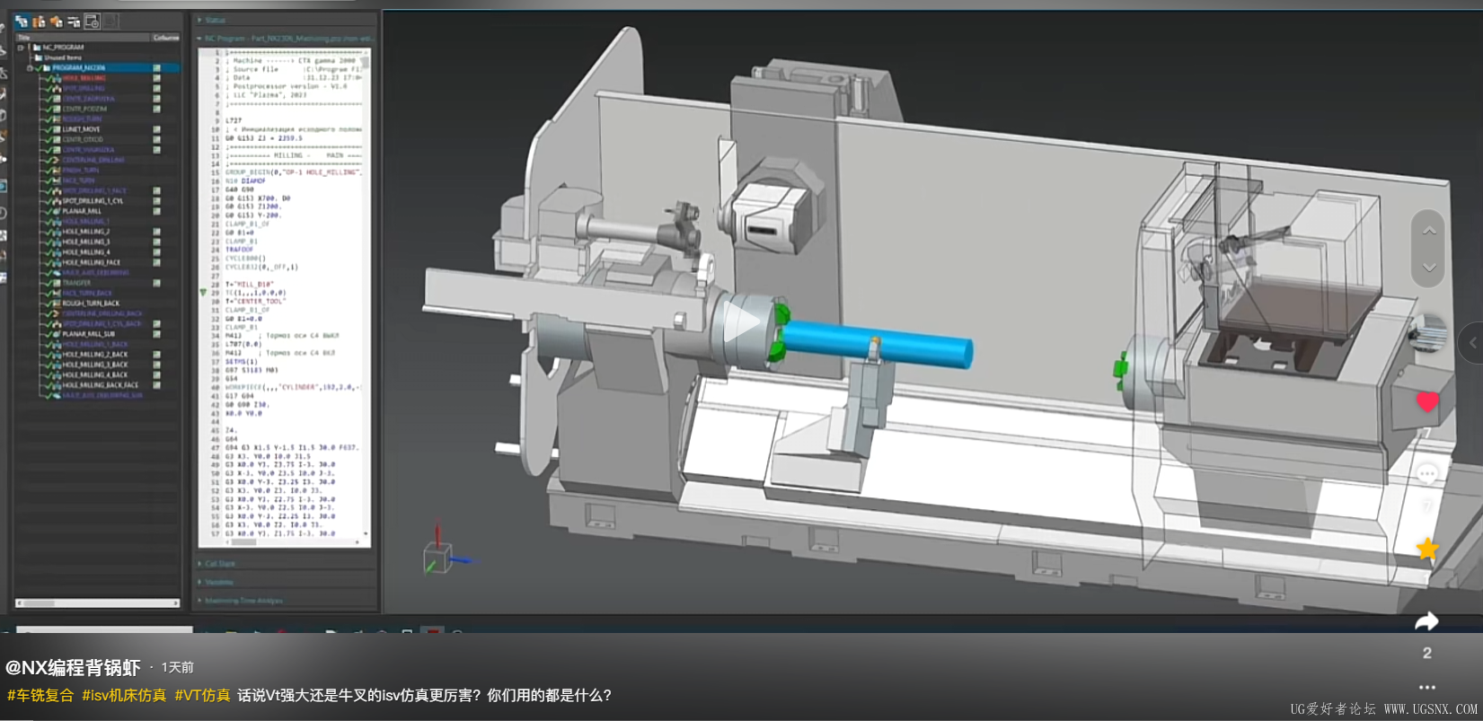
Task: Collapse the PROGRAM_NX2306 tree node
Action: pyautogui.click(x=30, y=68)
